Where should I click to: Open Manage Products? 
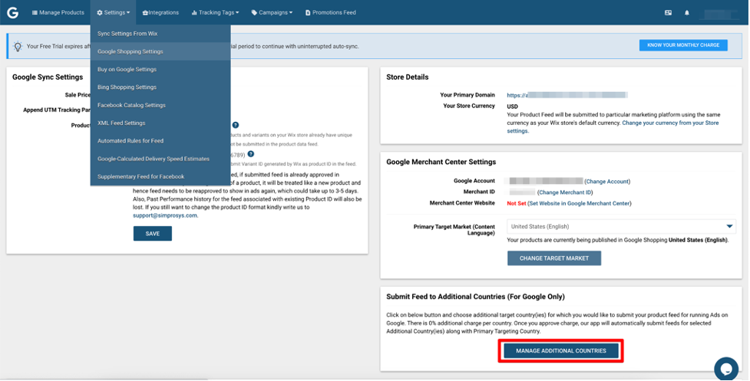click(58, 12)
